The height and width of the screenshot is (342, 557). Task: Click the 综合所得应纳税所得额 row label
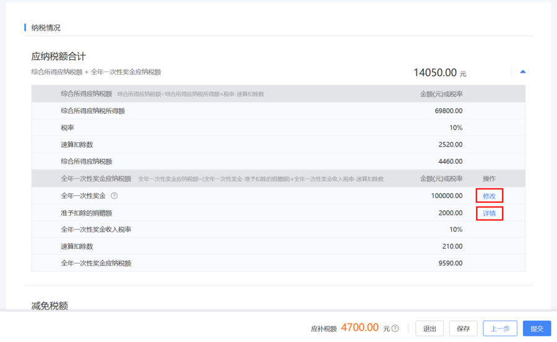(x=93, y=111)
